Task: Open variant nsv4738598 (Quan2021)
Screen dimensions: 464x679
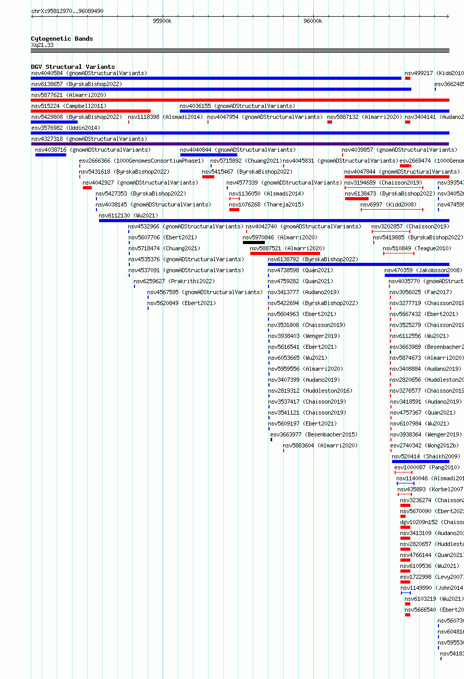Action: [300, 270]
